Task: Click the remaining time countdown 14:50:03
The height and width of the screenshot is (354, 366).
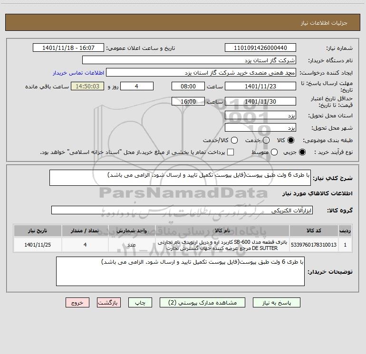Action: 87,86
